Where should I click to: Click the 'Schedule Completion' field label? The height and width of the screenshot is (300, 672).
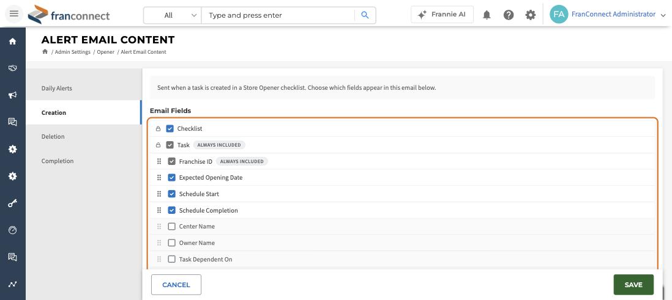point(208,211)
